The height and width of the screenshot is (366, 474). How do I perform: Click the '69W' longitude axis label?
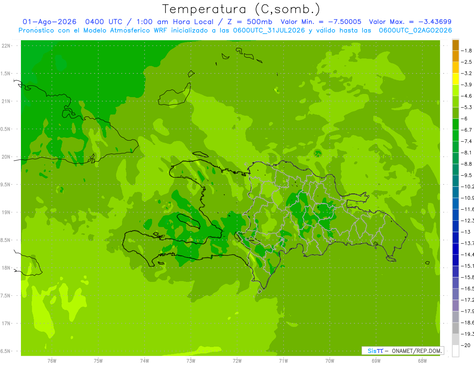tap(376, 361)
